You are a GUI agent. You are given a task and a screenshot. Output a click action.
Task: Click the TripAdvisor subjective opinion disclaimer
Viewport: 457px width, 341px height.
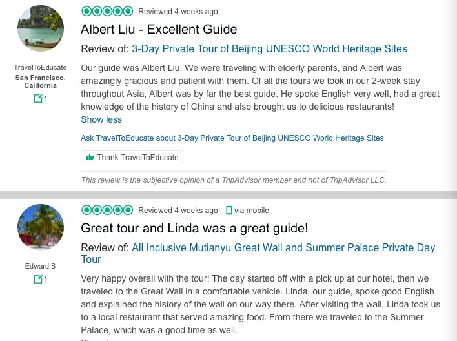234,180
